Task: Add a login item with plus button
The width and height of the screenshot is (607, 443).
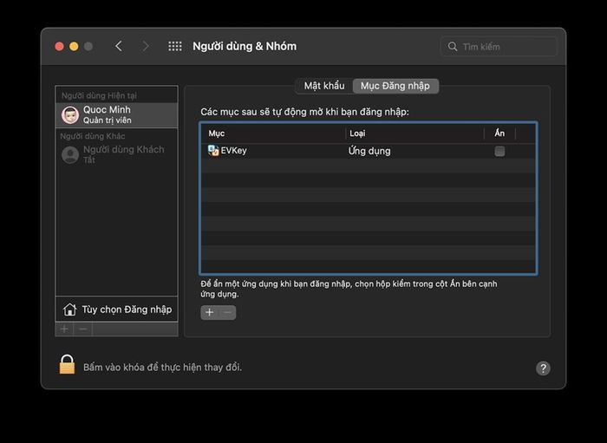Action: click(x=210, y=312)
